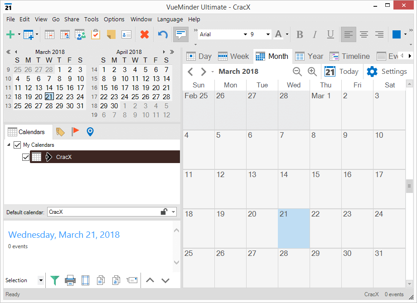Viewport: 417px width, 303px height.
Task: Go to the next month in main calendar
Action: click(204, 72)
